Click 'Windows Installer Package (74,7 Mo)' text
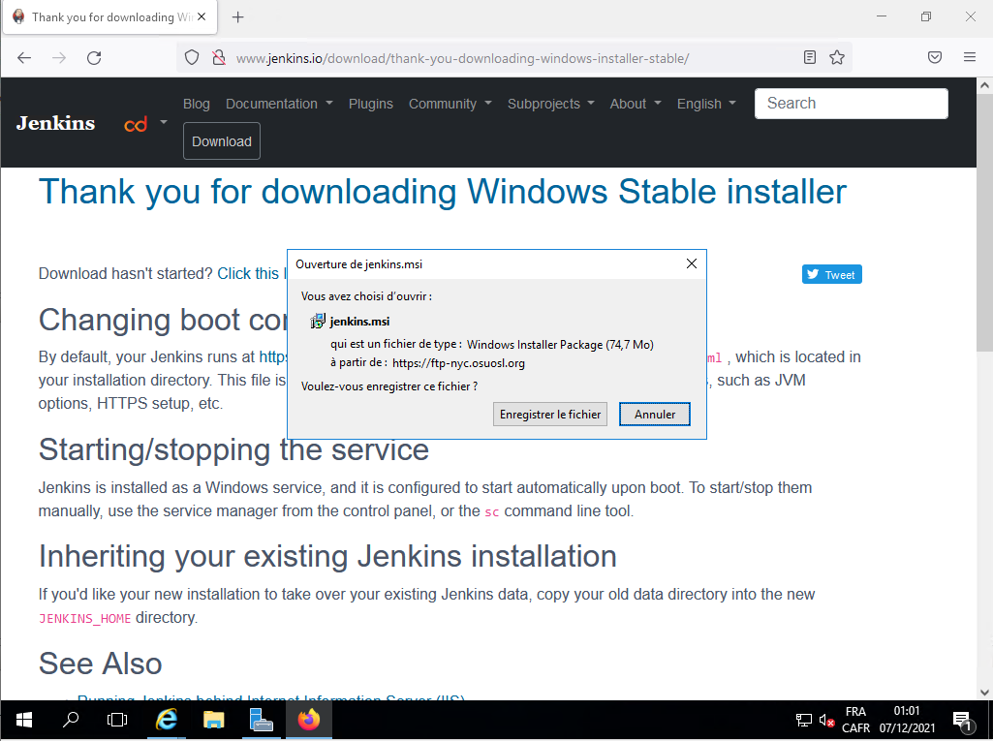This screenshot has width=993, height=741. (560, 345)
